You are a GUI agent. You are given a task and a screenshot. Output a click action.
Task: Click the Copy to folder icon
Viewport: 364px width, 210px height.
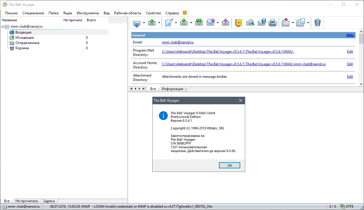click(x=301, y=23)
